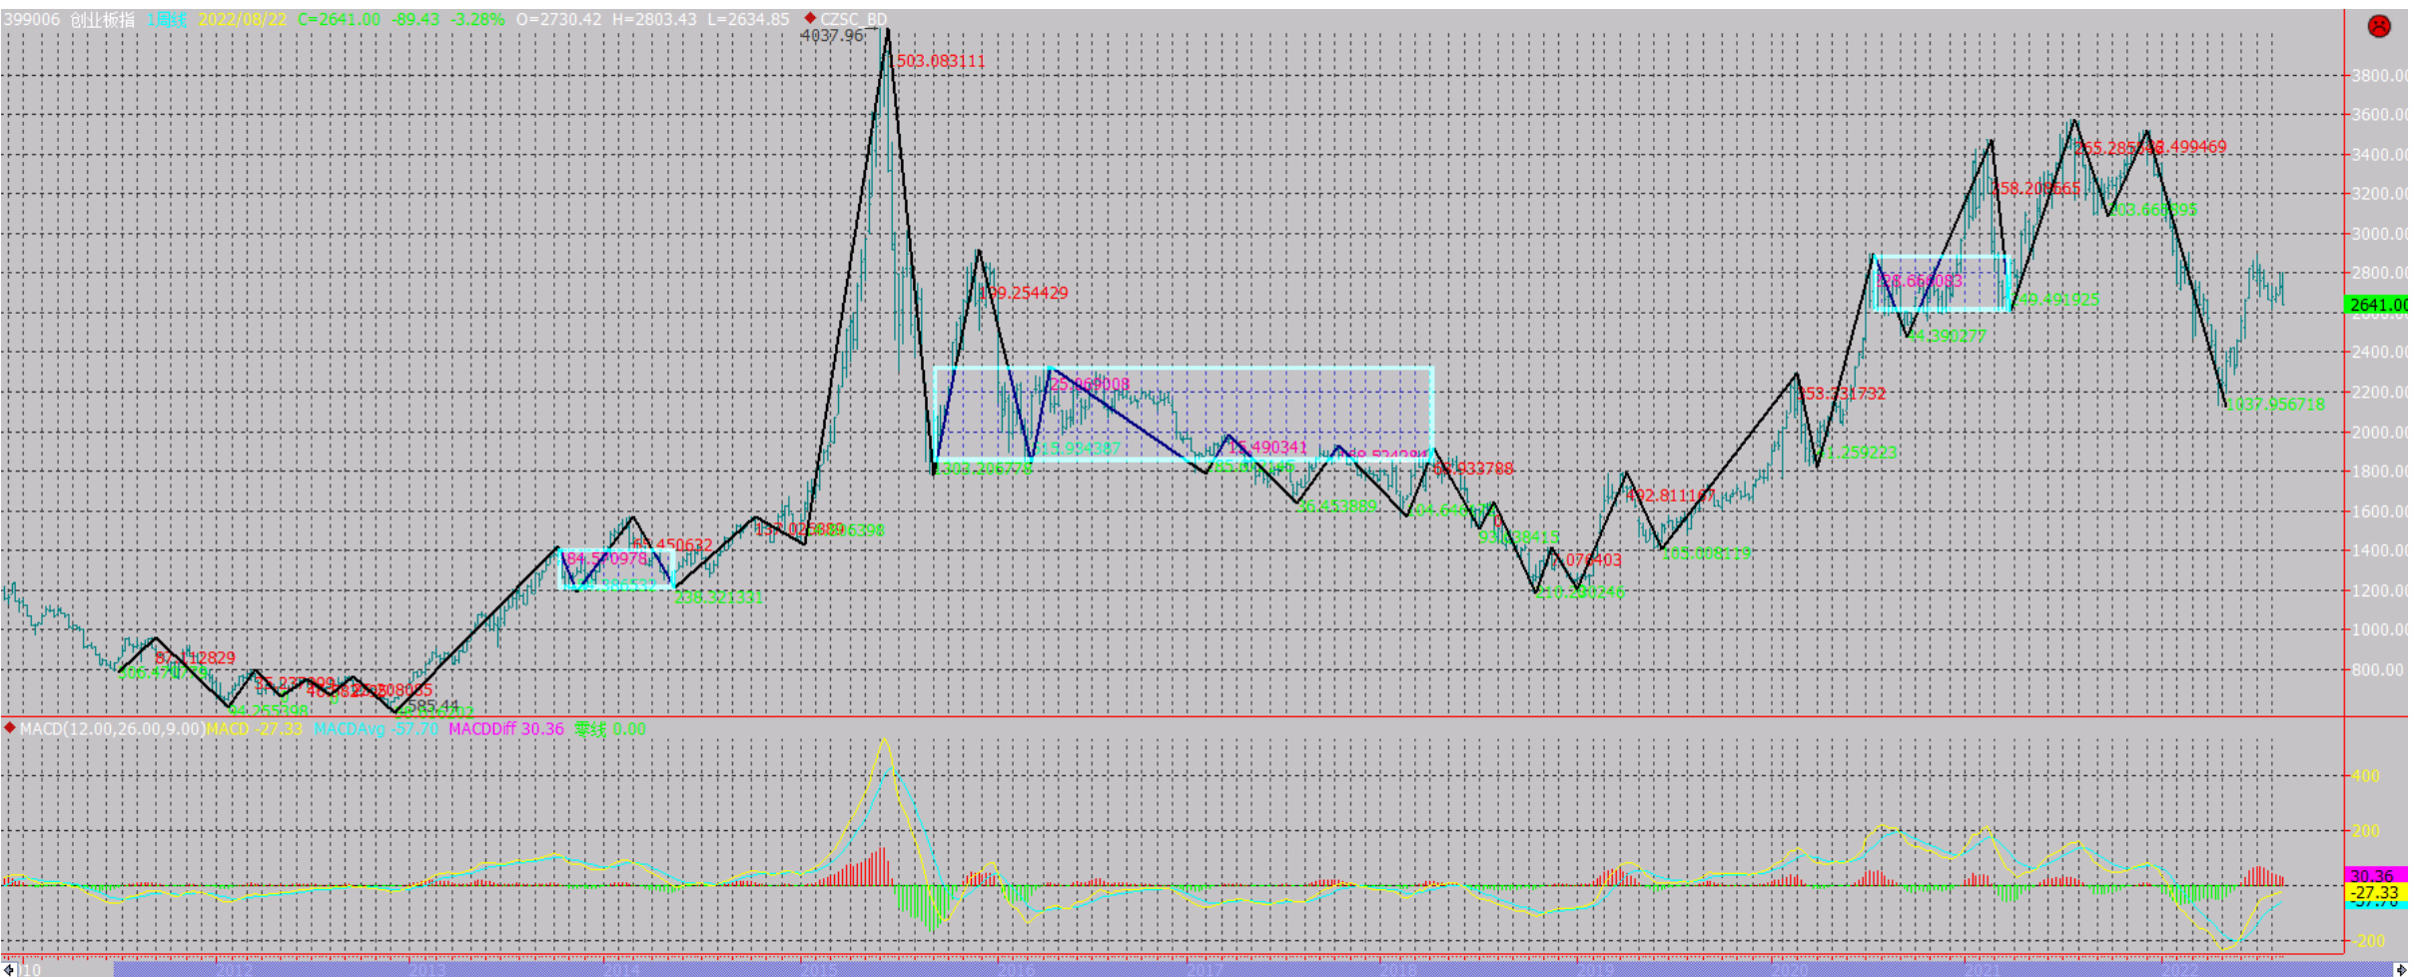
Task: Click the 创业板指 index name
Action: 102,20
